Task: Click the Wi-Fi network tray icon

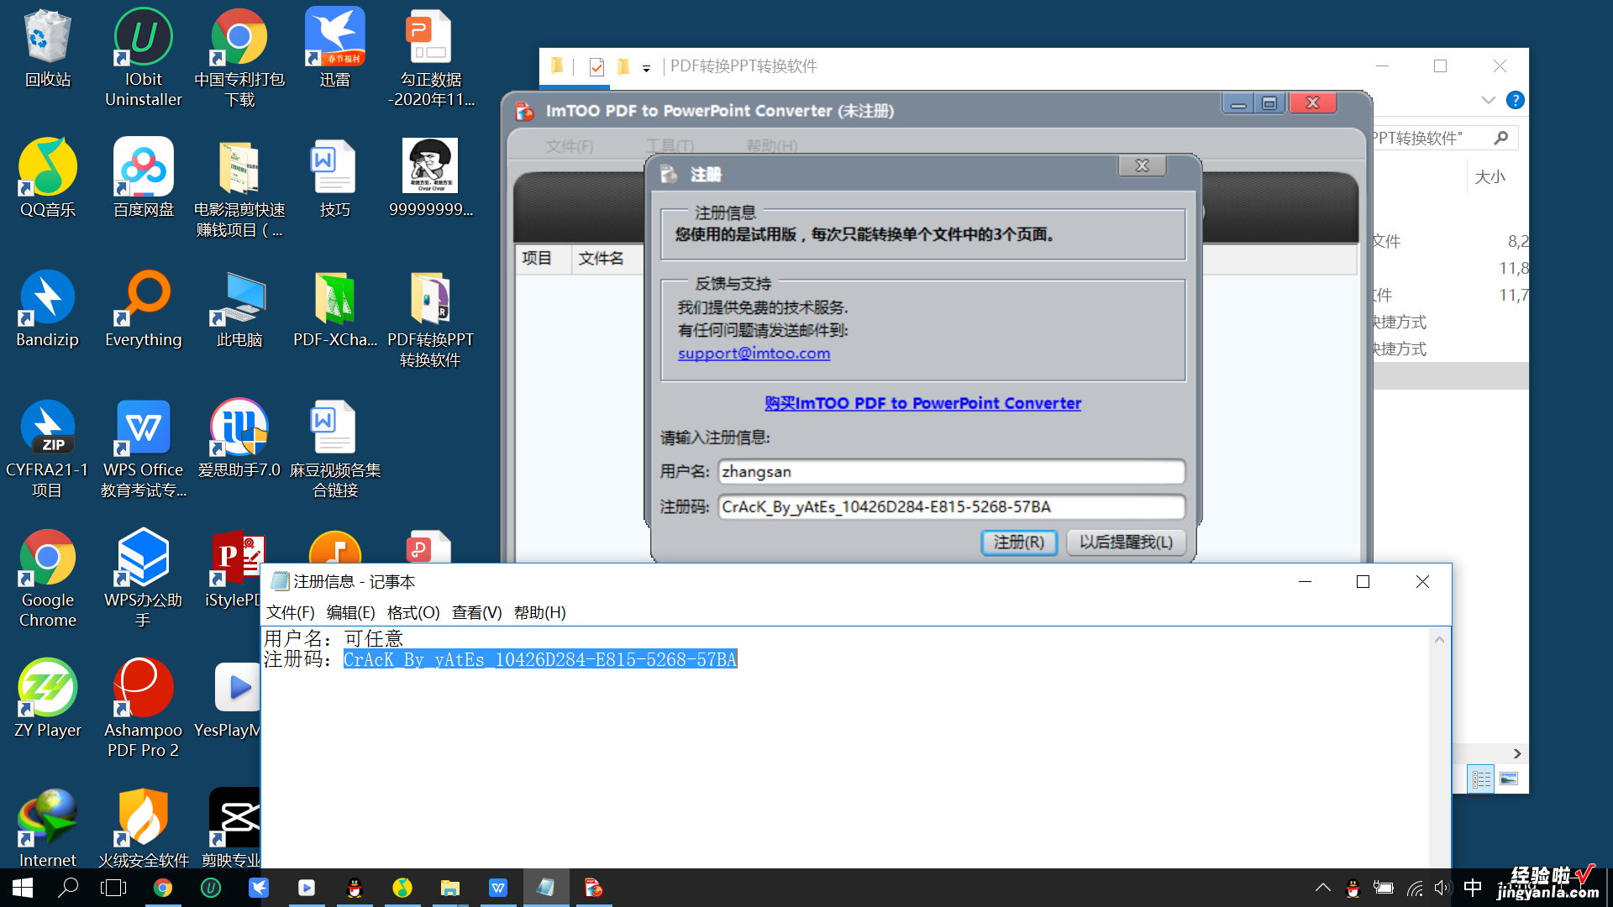Action: click(1415, 888)
